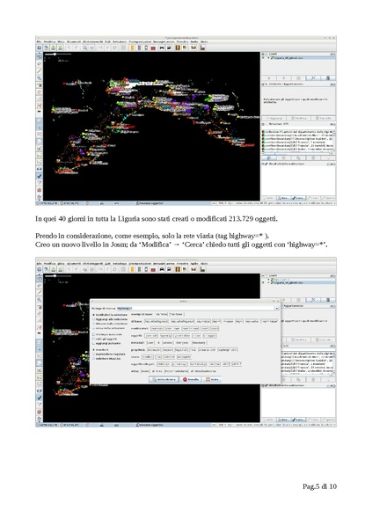Open the Dati menu in the lower JOSM window
Image resolution: width=372 pixels, height=526 pixels.
coord(107,264)
